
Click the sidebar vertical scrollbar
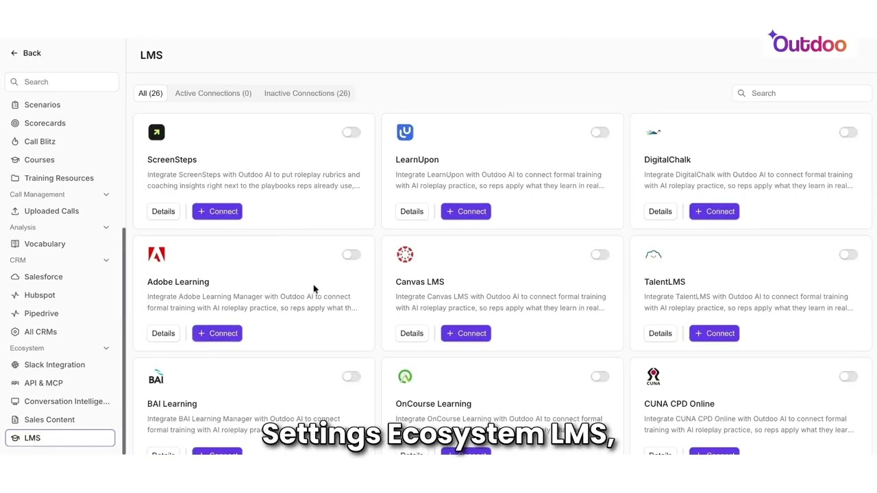click(x=124, y=340)
